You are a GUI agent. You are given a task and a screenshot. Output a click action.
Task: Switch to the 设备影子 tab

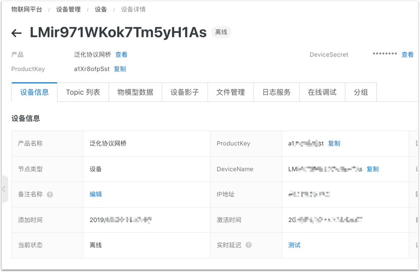point(185,92)
